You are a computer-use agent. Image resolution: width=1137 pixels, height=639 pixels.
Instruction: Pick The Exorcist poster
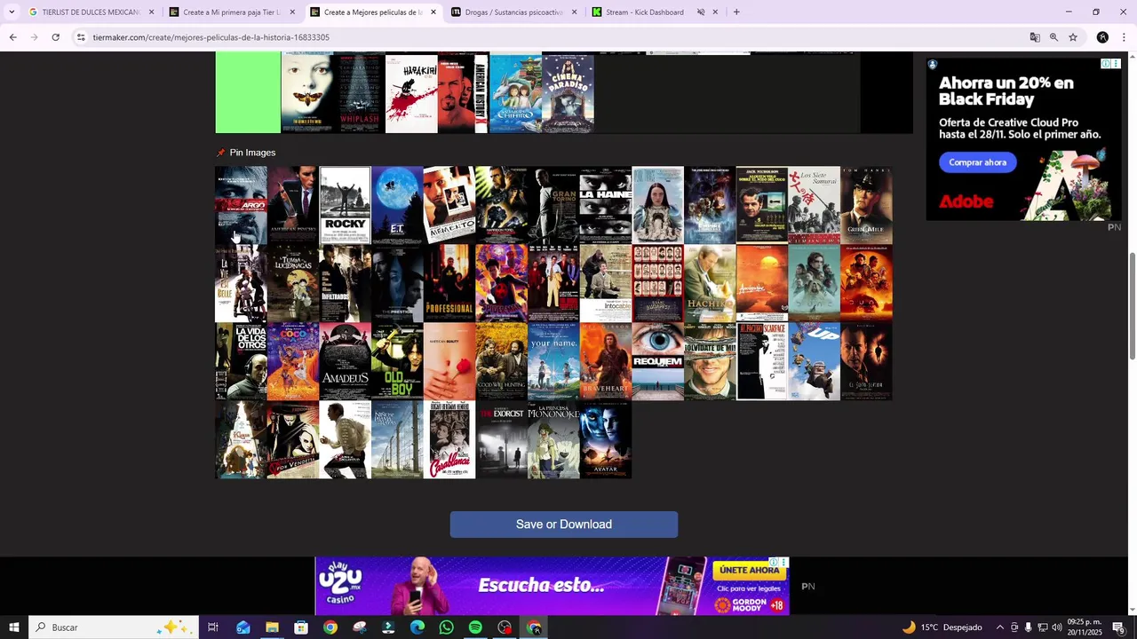point(501,439)
